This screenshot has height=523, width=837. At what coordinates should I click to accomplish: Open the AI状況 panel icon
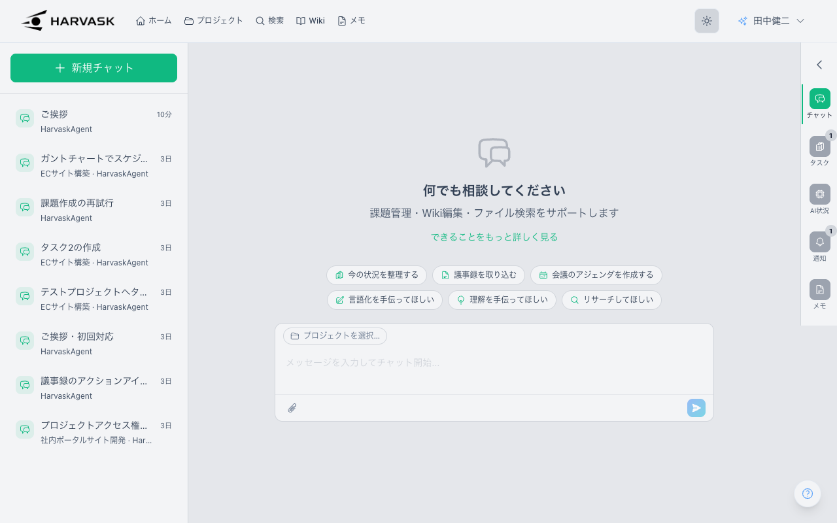tap(819, 195)
